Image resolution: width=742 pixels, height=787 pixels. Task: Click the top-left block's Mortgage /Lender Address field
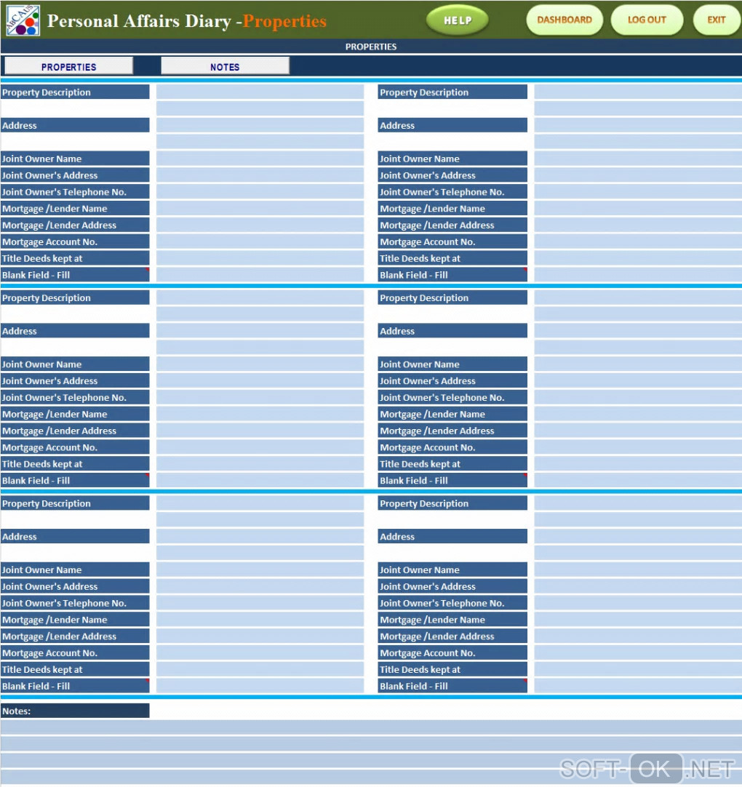[260, 224]
